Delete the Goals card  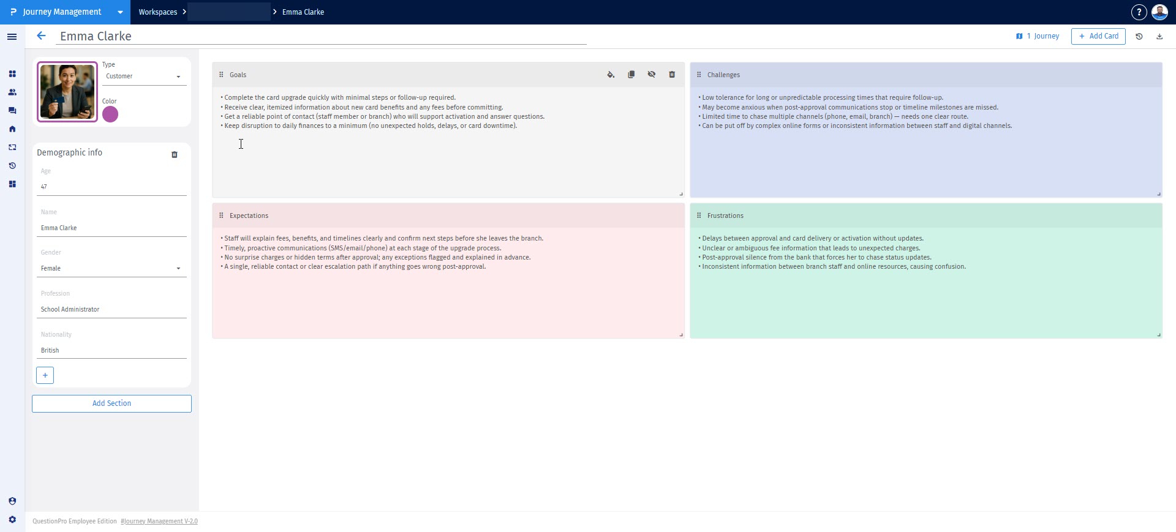[x=672, y=75]
